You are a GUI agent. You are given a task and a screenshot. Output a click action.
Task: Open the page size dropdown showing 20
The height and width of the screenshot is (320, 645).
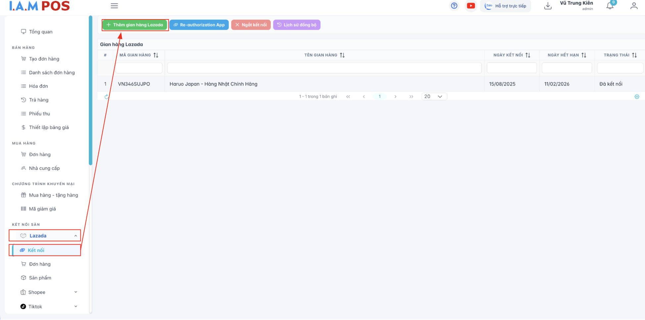pyautogui.click(x=434, y=97)
